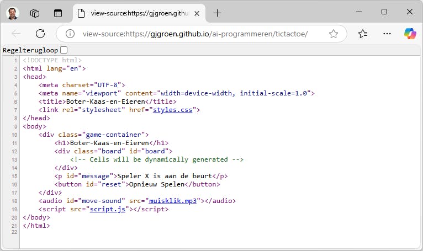Click the closing html tag
Screen dimensions: 423x251
point(36,226)
